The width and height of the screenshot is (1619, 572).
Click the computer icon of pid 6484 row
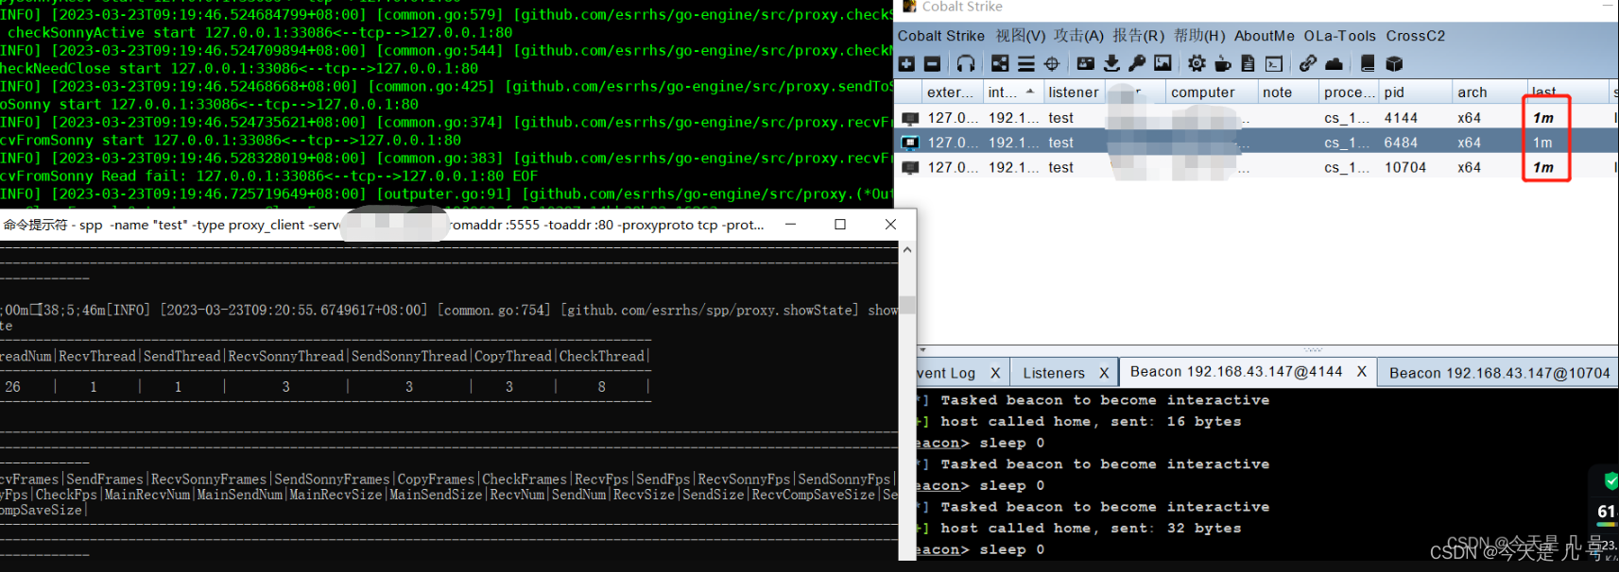click(x=910, y=143)
